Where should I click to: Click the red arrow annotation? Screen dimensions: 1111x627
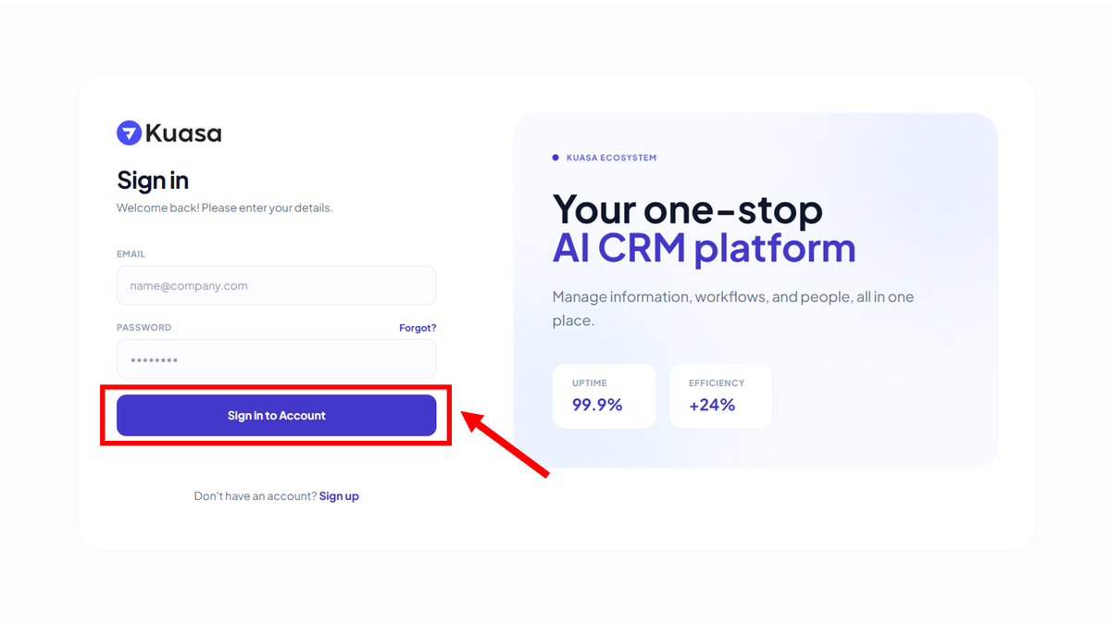[x=506, y=445]
